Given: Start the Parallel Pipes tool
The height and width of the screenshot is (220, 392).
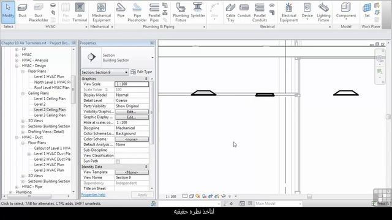Looking at the screenshot, I should pyautogui.click(x=154, y=12).
